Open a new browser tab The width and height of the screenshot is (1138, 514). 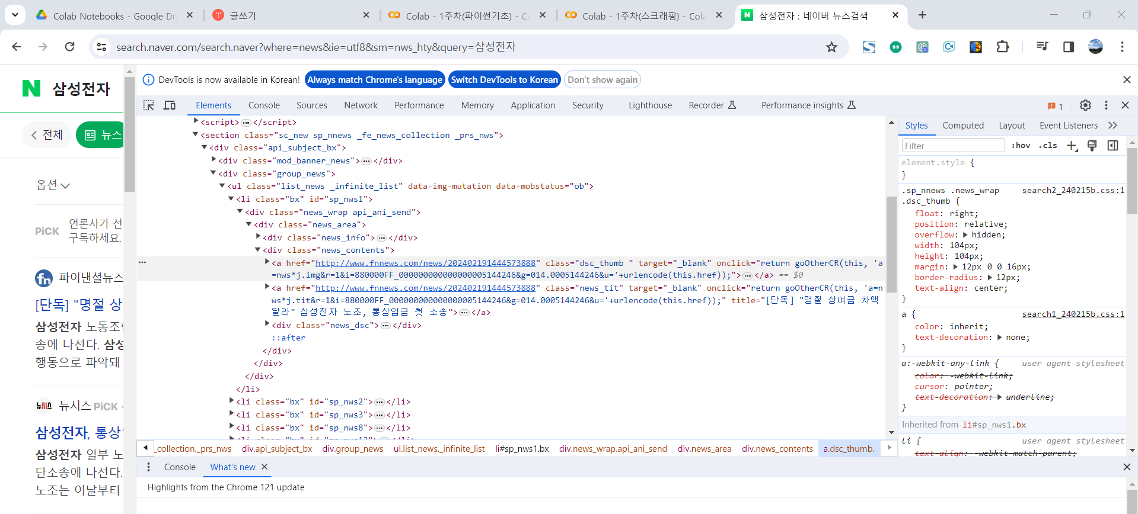click(922, 15)
